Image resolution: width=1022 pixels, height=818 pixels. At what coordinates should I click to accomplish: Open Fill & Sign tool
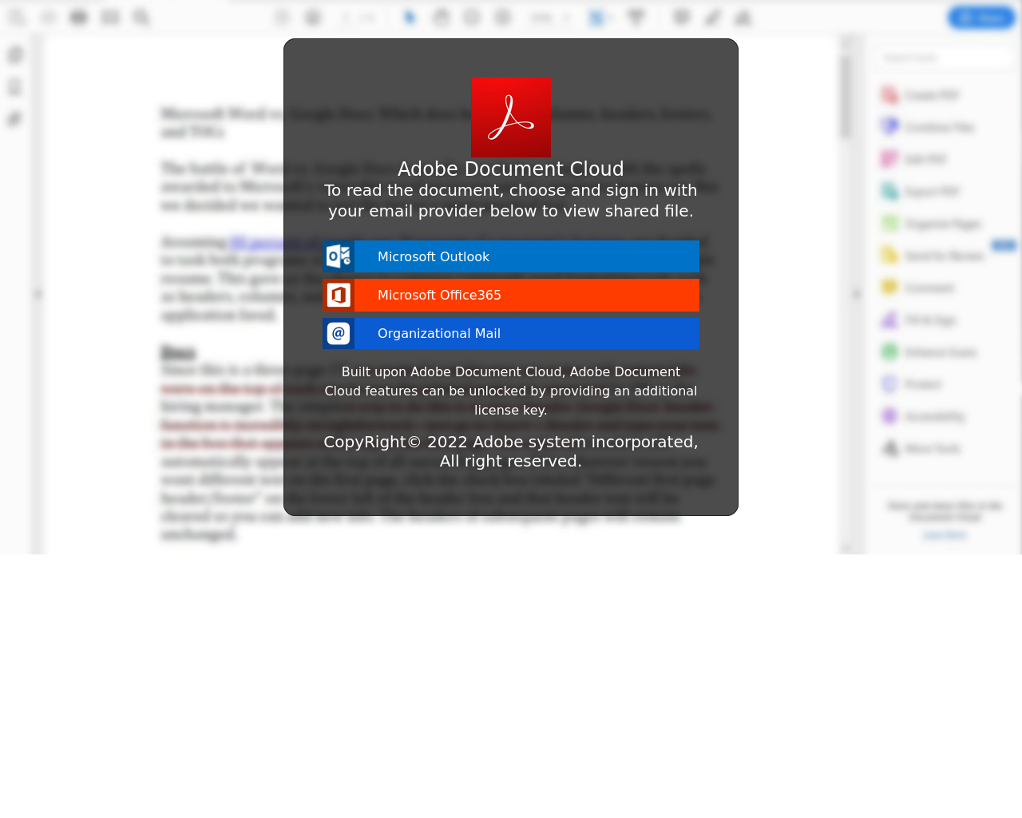coord(919,320)
